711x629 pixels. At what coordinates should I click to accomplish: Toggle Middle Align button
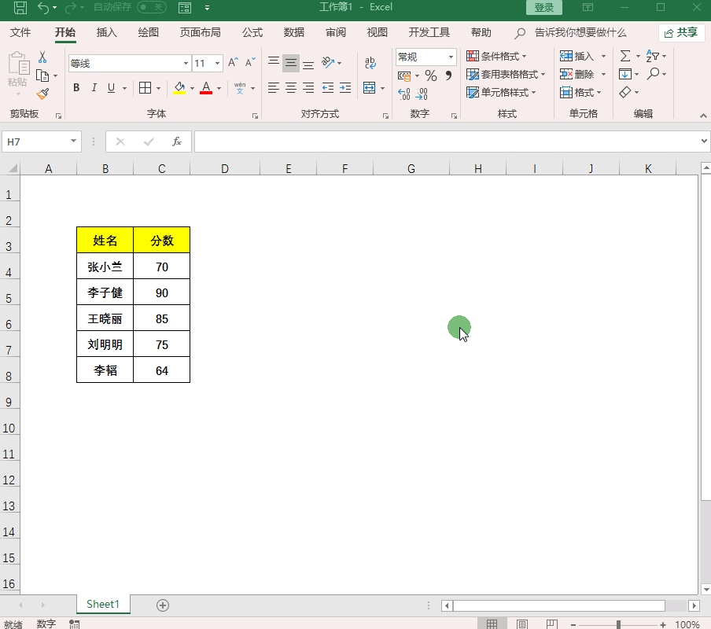(291, 63)
